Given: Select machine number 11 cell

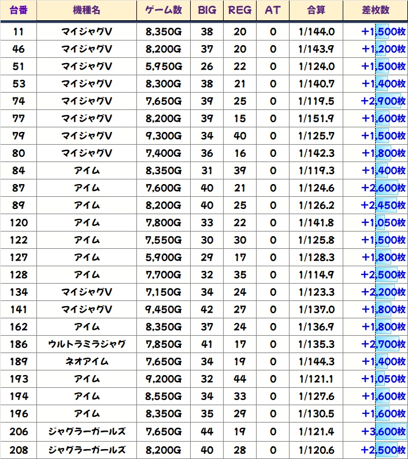Looking at the screenshot, I should [x=18, y=32].
